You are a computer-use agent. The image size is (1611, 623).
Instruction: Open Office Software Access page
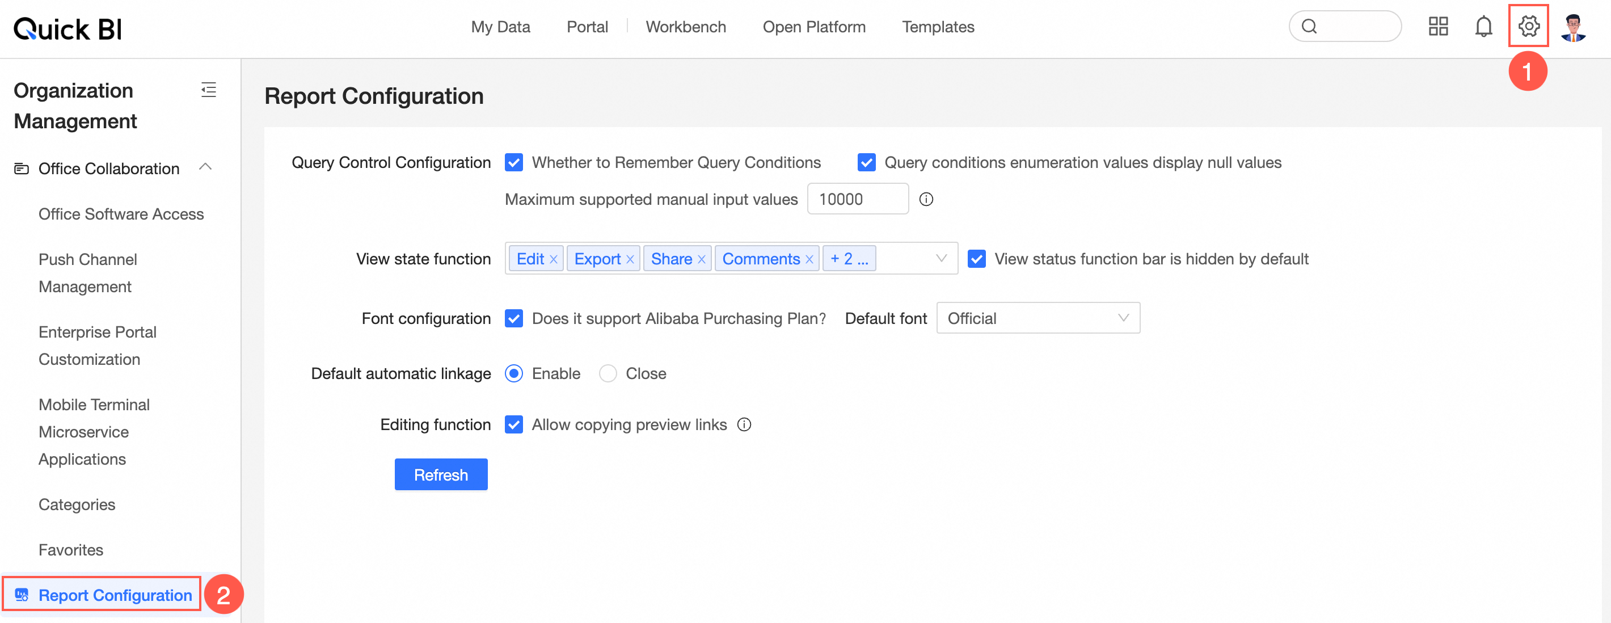tap(121, 214)
